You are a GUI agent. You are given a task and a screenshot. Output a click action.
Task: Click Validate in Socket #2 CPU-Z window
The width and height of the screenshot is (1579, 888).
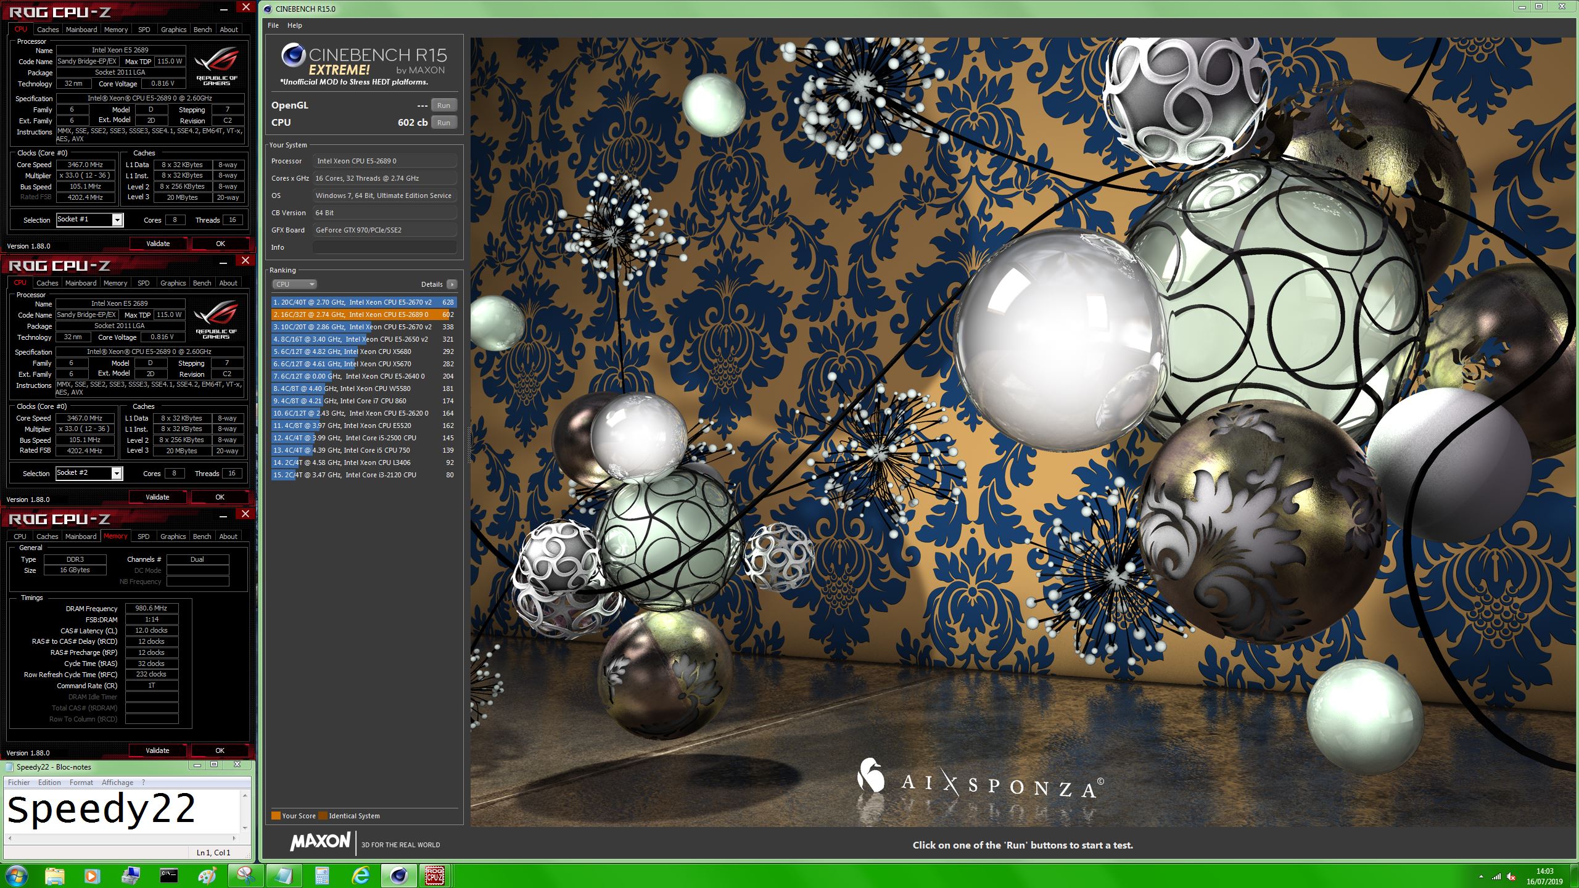pos(157,497)
